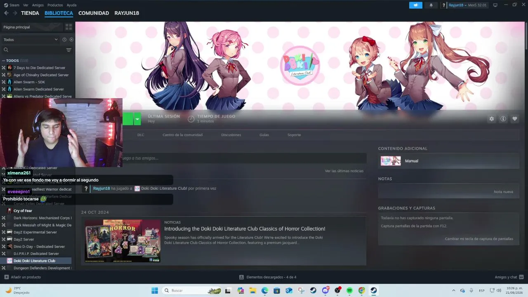Click Cambiar mi tecla de captura link
Viewport: 528px width, 297px height.
(479, 239)
